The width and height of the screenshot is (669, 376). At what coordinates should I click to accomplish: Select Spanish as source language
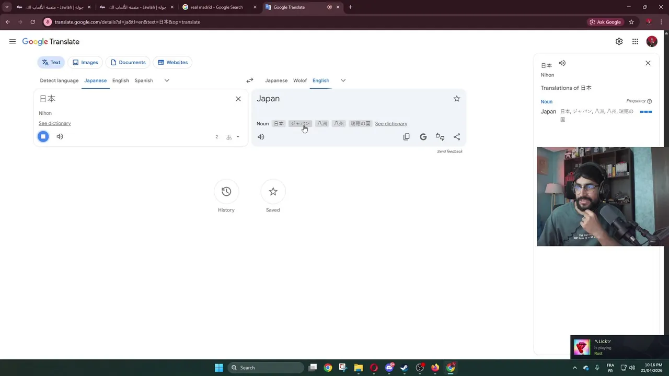tap(144, 80)
